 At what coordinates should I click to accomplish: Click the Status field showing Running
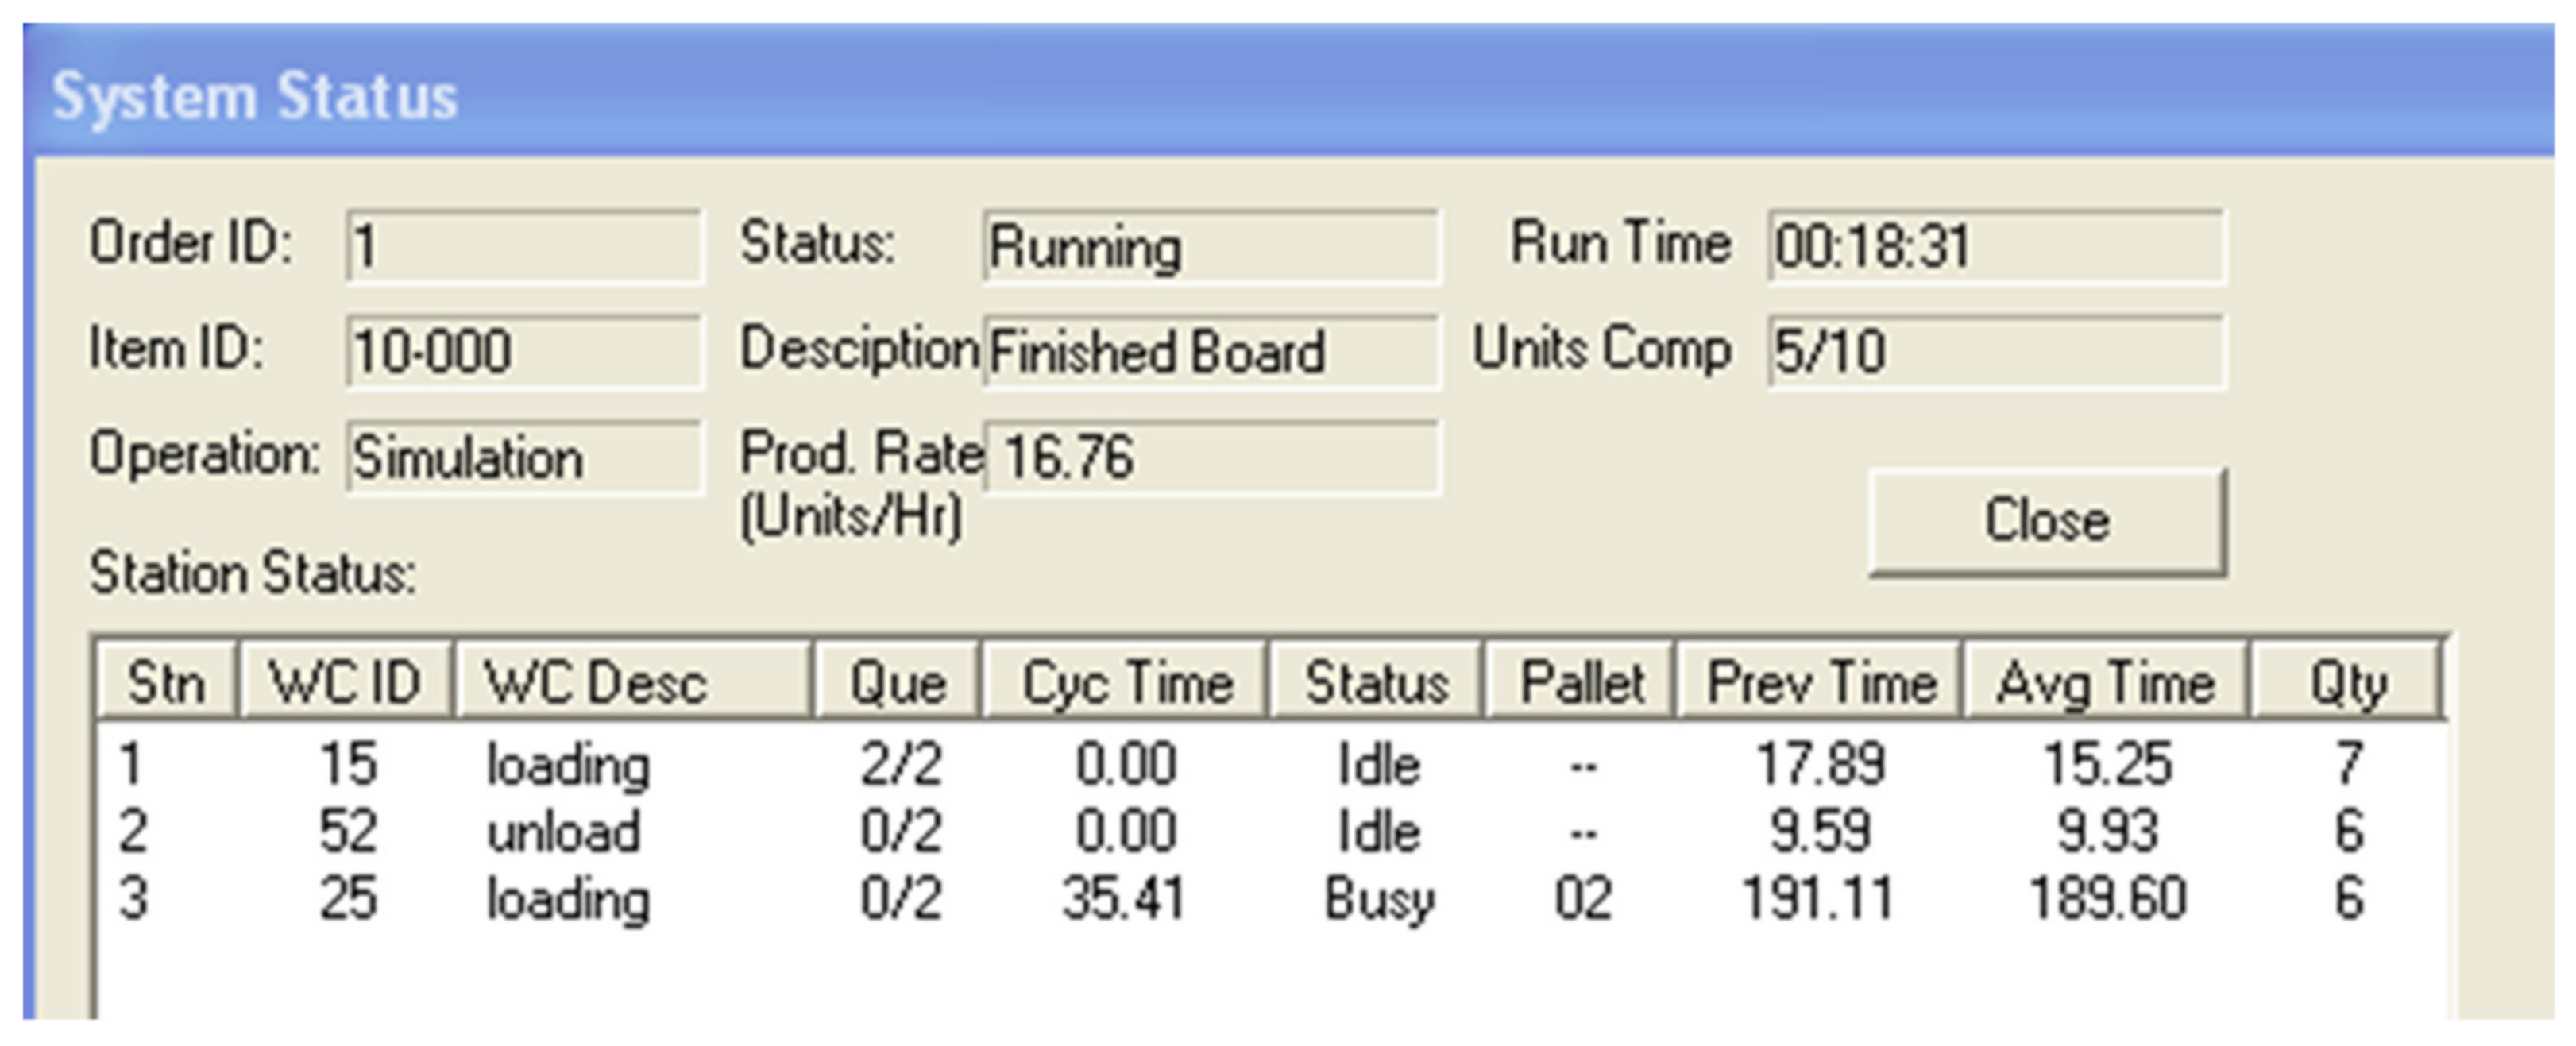1210,246
